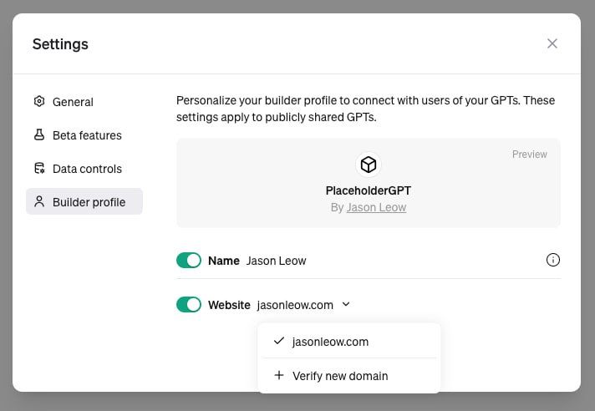Close the Settings dialog
The height and width of the screenshot is (411, 595).
[552, 43]
